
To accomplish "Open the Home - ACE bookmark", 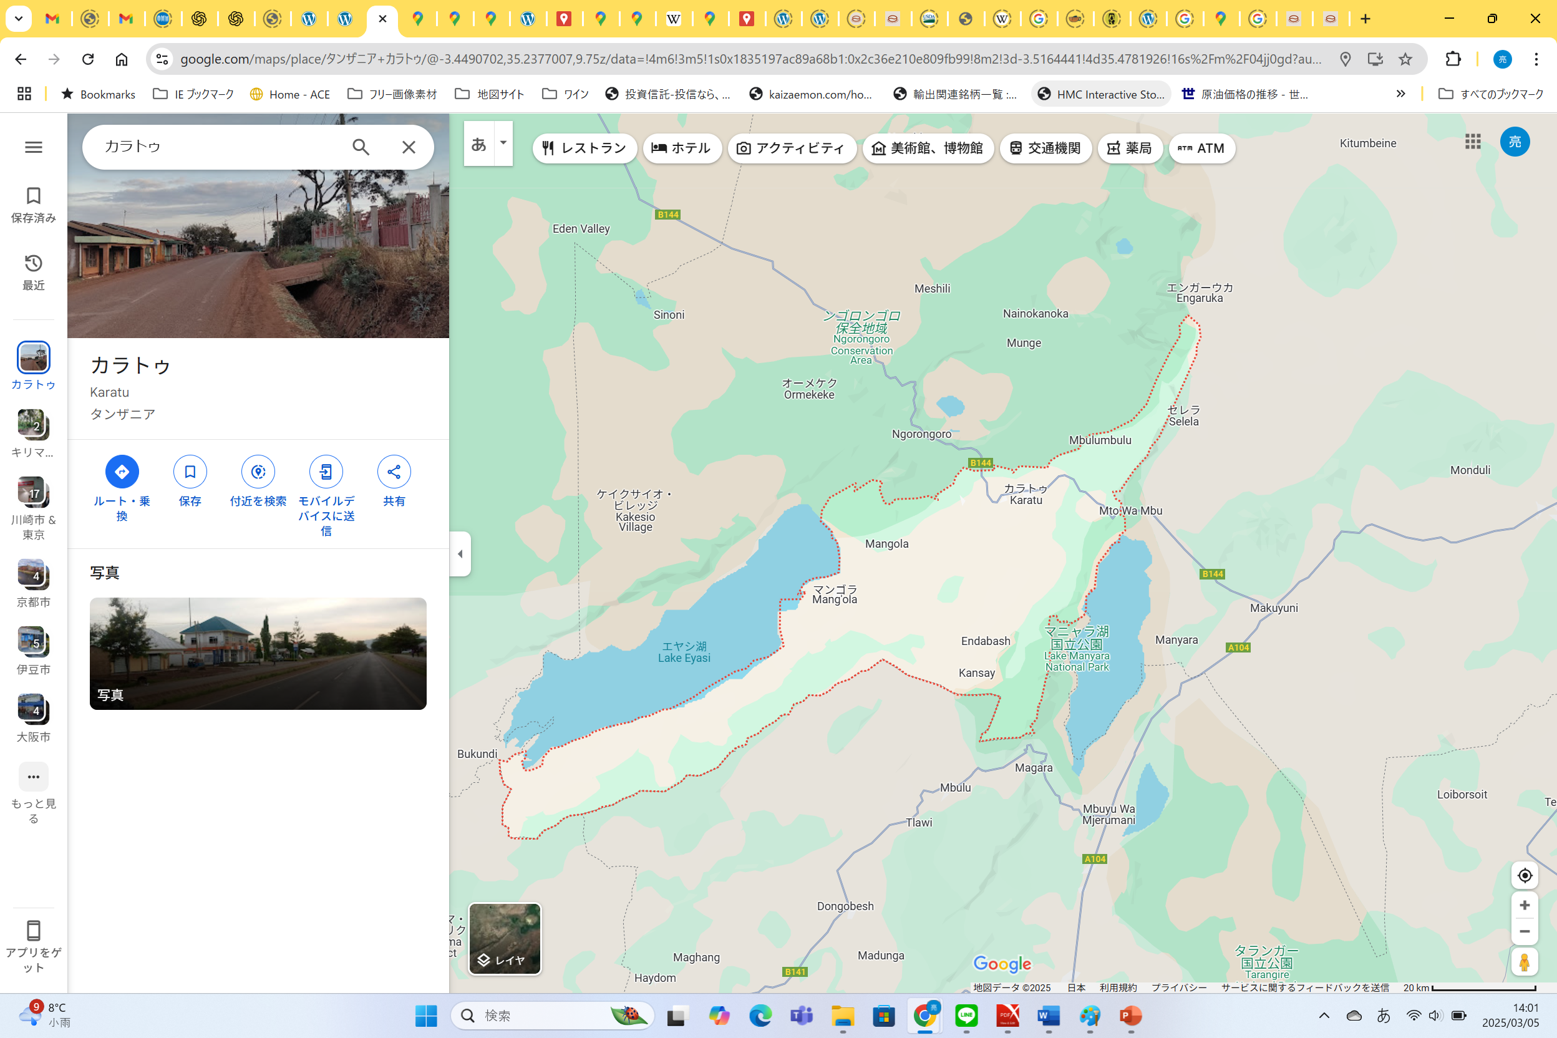I will [289, 94].
